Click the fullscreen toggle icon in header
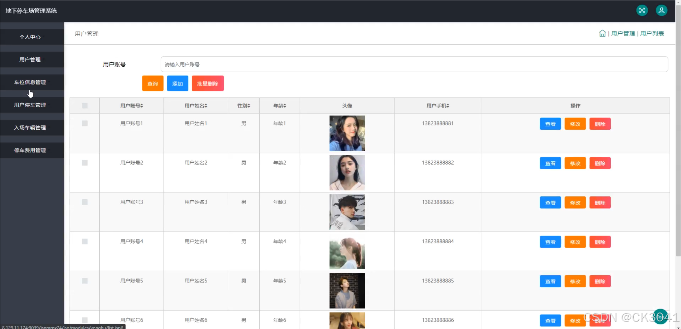Screen dimensions: 681x329 [642, 10]
